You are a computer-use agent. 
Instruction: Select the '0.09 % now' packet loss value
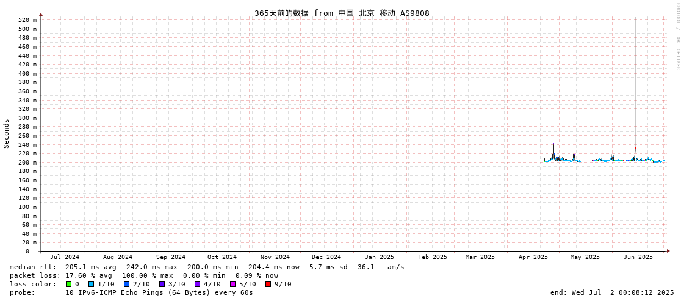point(256,276)
